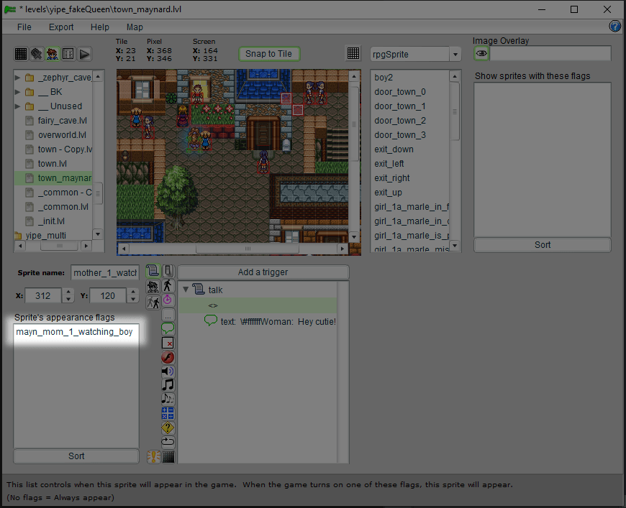Screen dimensions: 626x508
Task: Expand the _zephyr_cave folder
Action: click(x=18, y=78)
